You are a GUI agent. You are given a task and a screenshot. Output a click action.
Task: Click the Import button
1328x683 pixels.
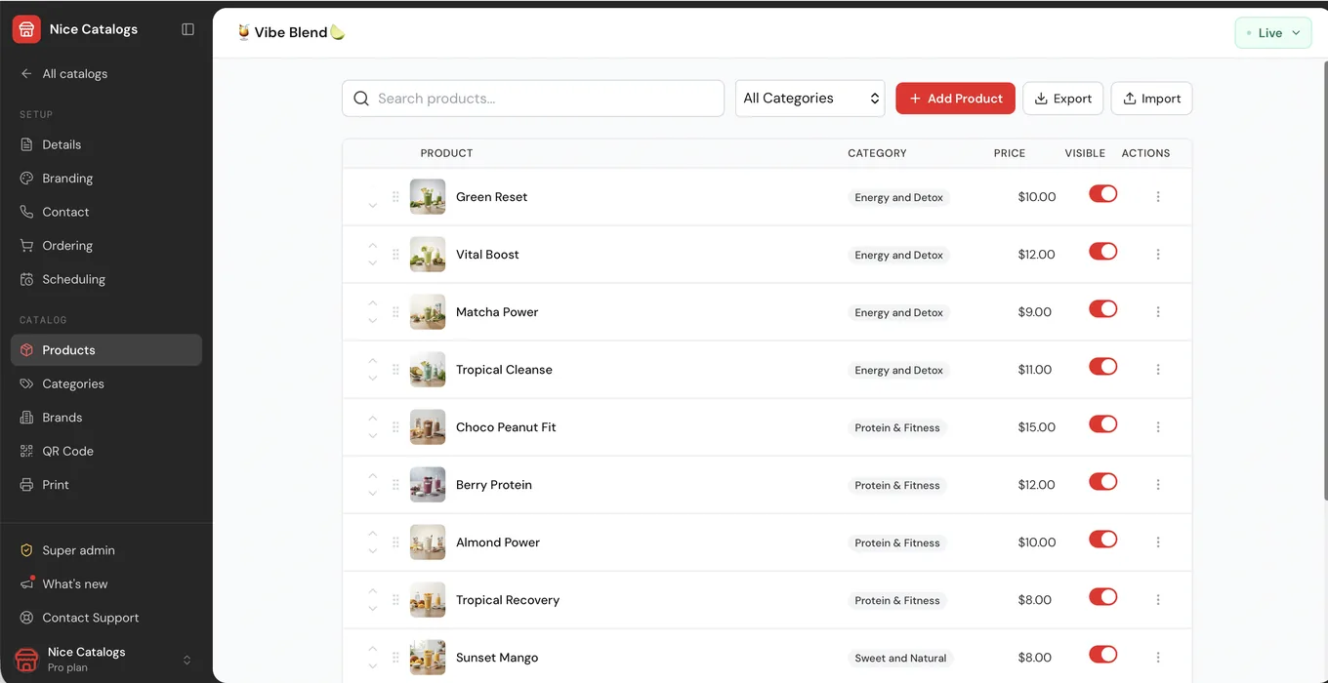click(x=1151, y=99)
